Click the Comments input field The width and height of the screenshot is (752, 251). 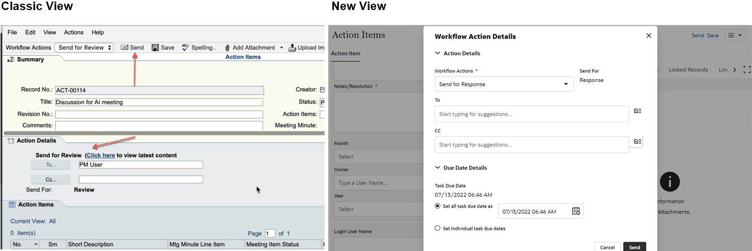(x=159, y=125)
